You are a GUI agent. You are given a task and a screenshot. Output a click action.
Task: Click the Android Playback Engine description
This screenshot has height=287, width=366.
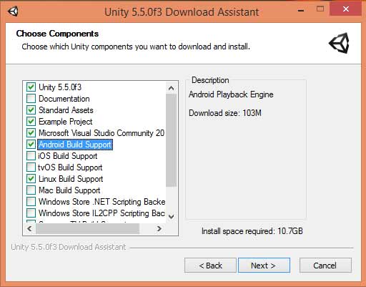[231, 94]
